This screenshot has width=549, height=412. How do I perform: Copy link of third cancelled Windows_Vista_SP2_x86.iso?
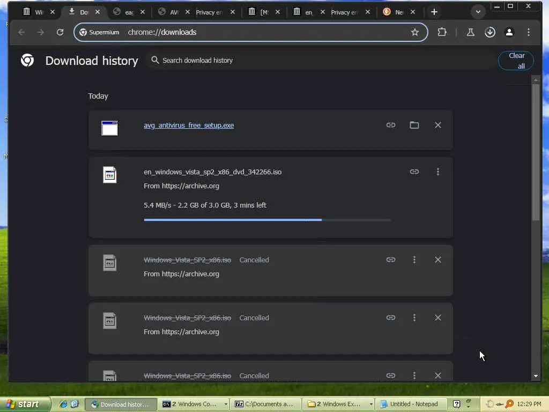(391, 375)
